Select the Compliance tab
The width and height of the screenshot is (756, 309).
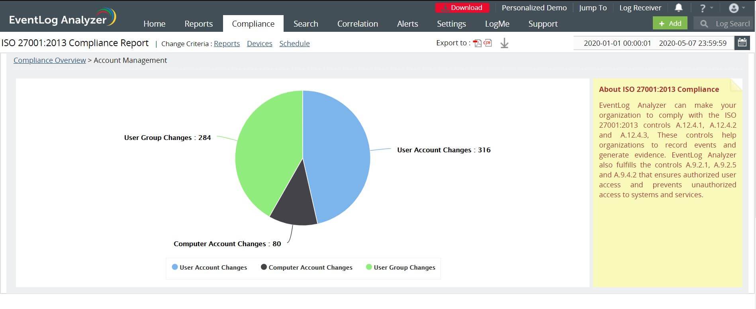(x=253, y=24)
